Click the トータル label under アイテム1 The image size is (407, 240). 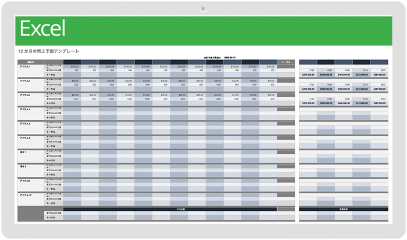51,75
